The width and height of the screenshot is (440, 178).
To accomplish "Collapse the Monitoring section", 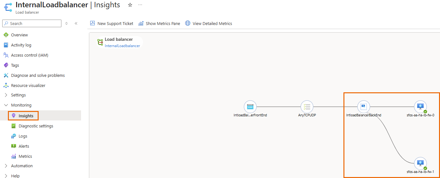I will click(6, 105).
